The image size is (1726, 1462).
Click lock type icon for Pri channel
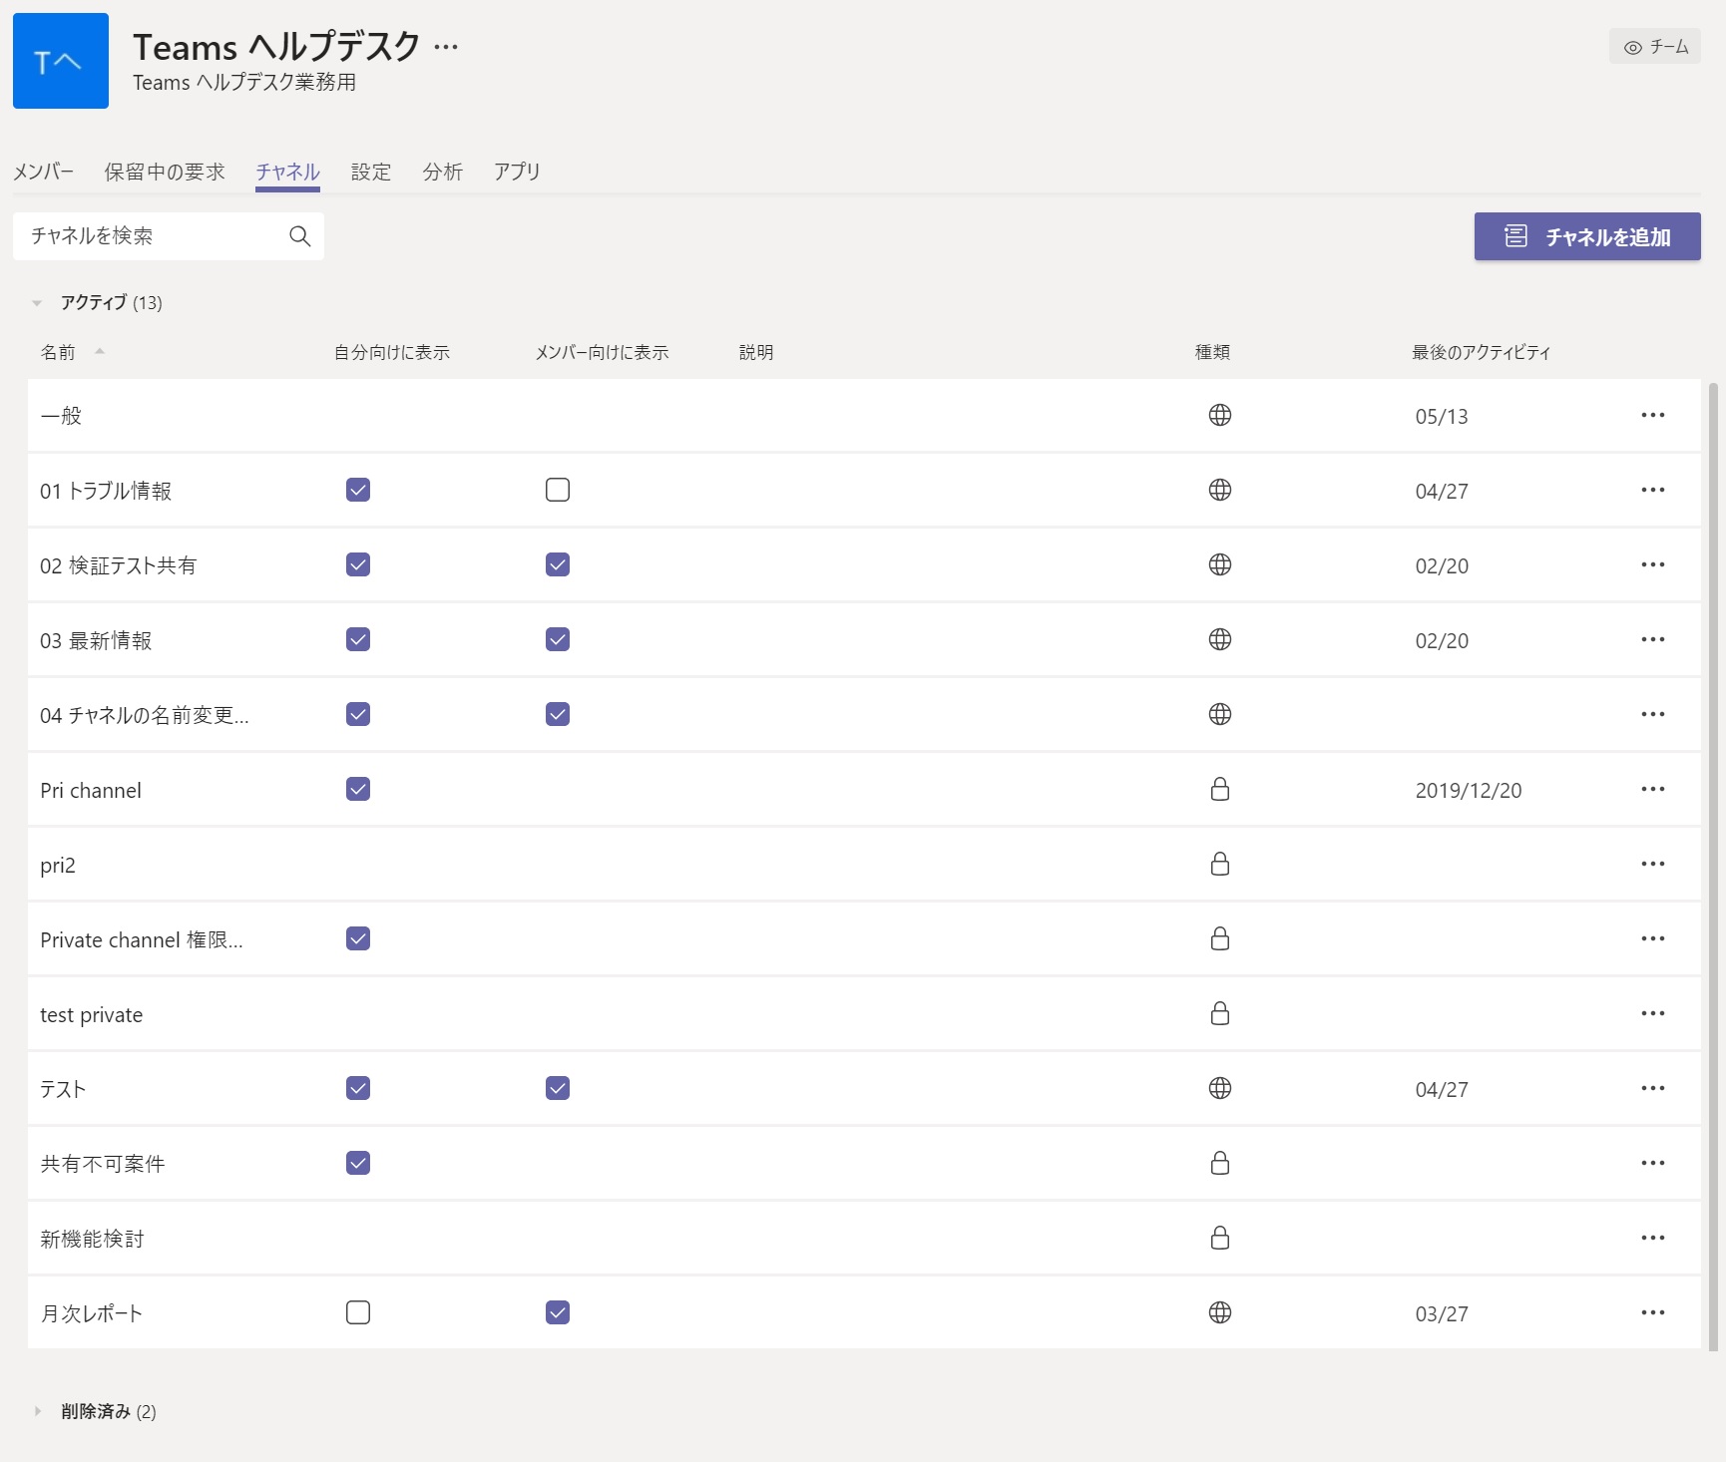coord(1219,789)
